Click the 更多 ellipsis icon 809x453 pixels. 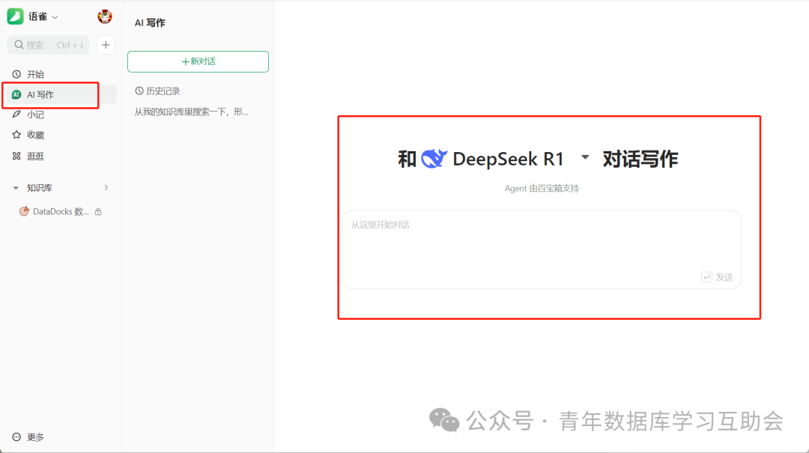16,437
